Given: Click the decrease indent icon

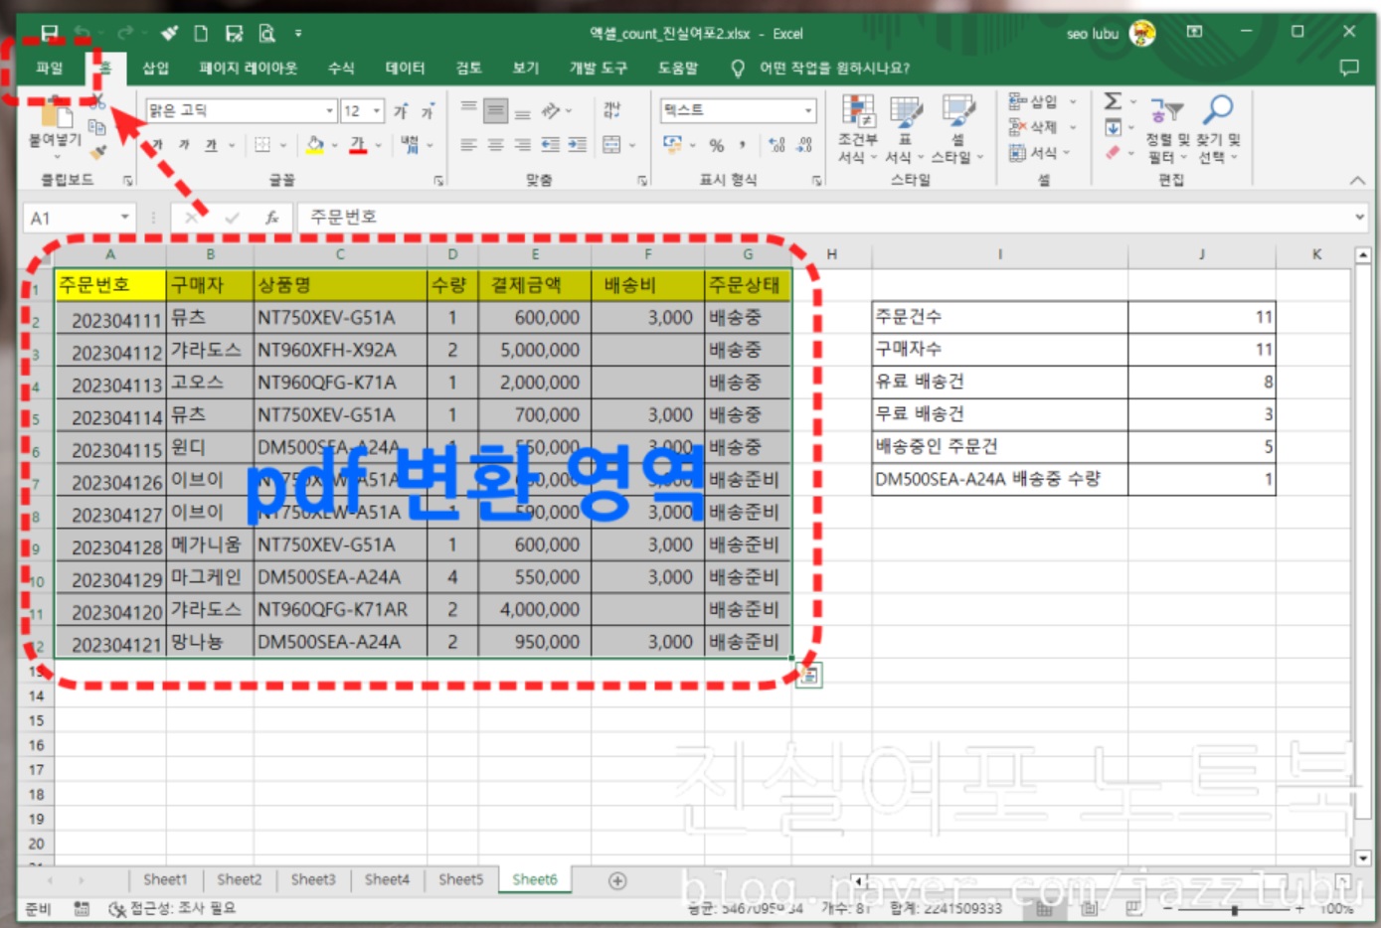Looking at the screenshot, I should 550,145.
